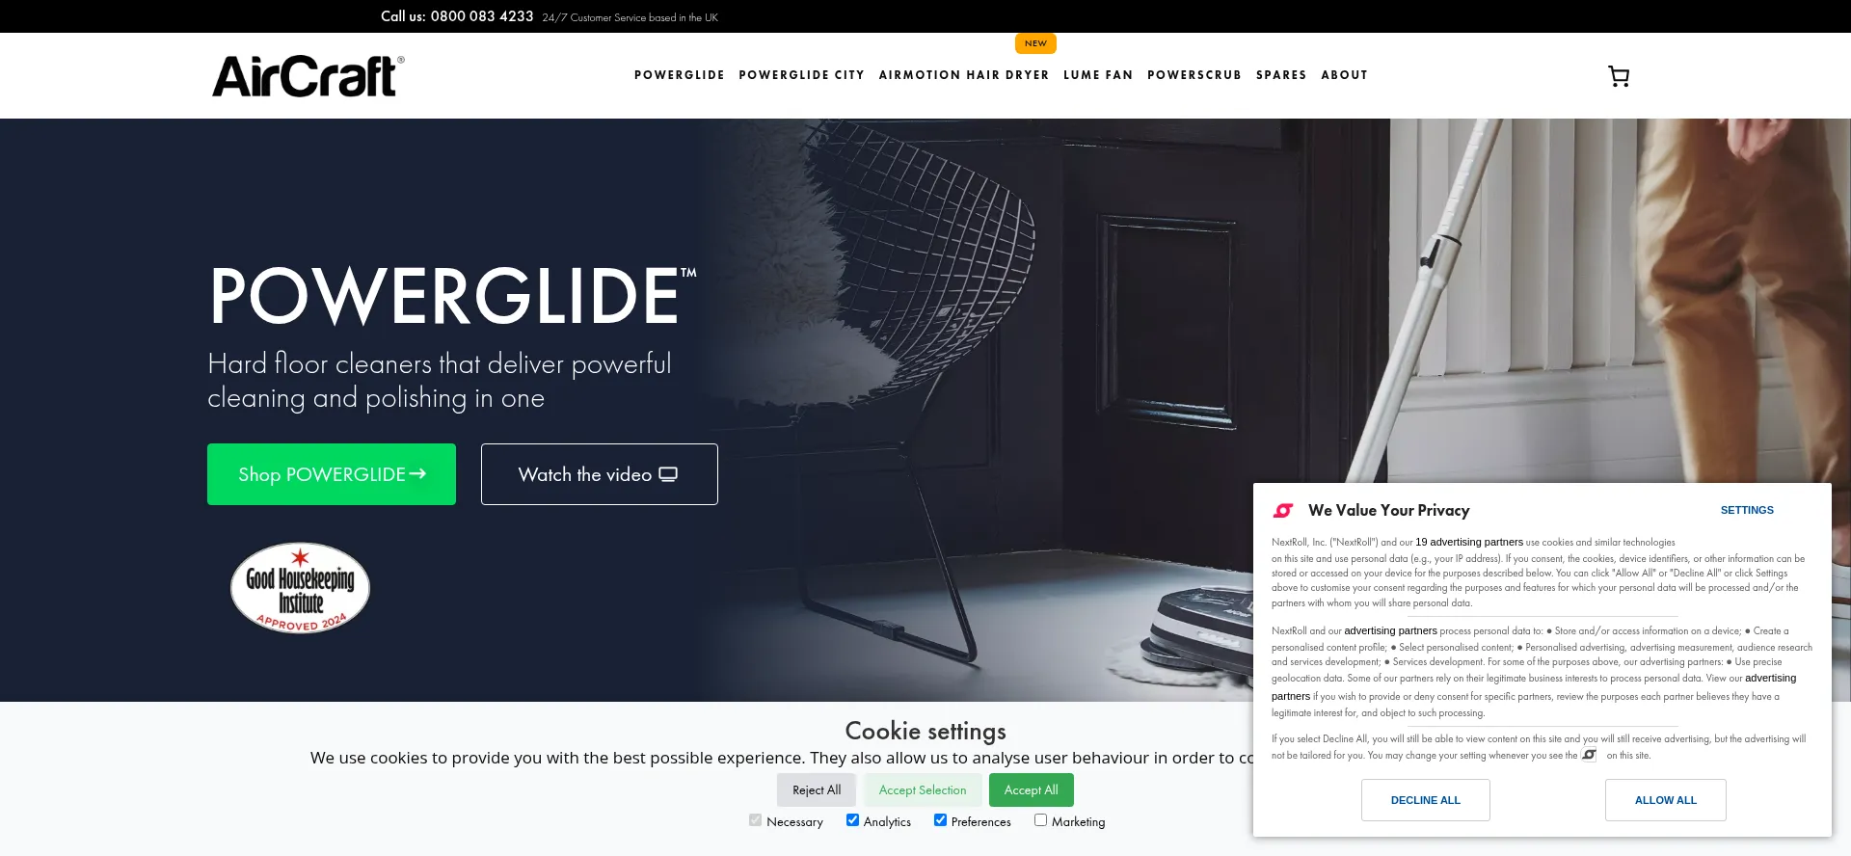This screenshot has width=1851, height=856.
Task: Open the shopping cart icon
Action: (1619, 76)
